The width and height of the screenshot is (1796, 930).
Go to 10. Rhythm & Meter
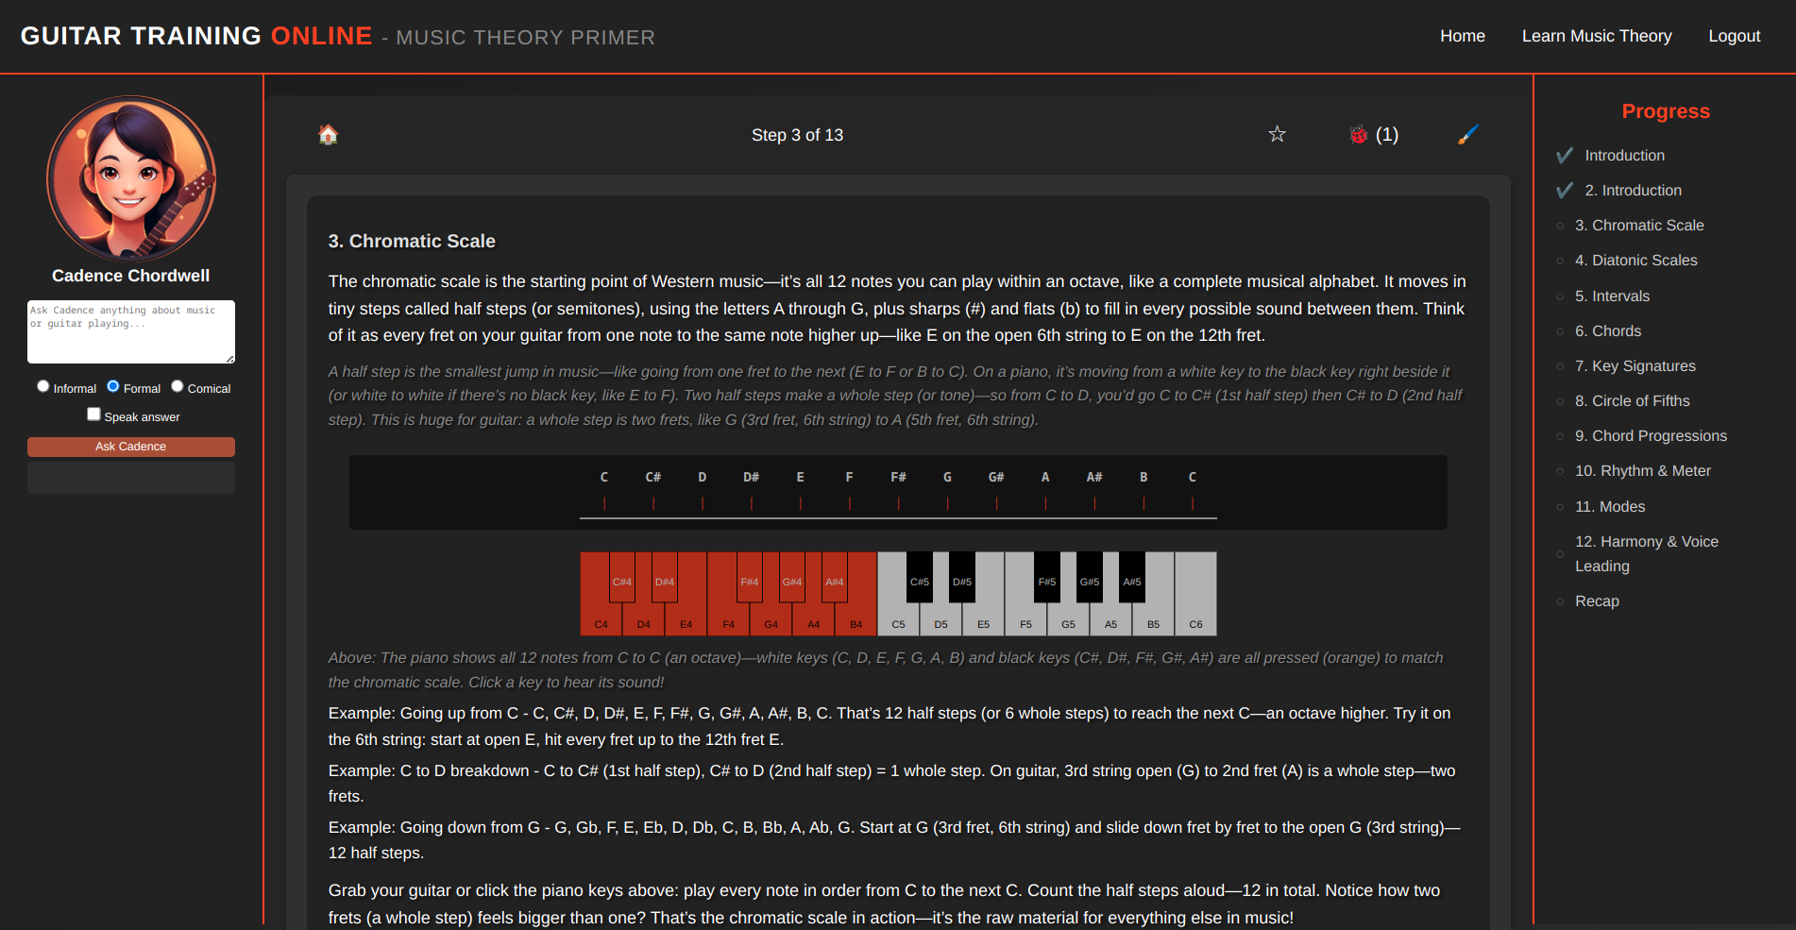click(x=1643, y=470)
